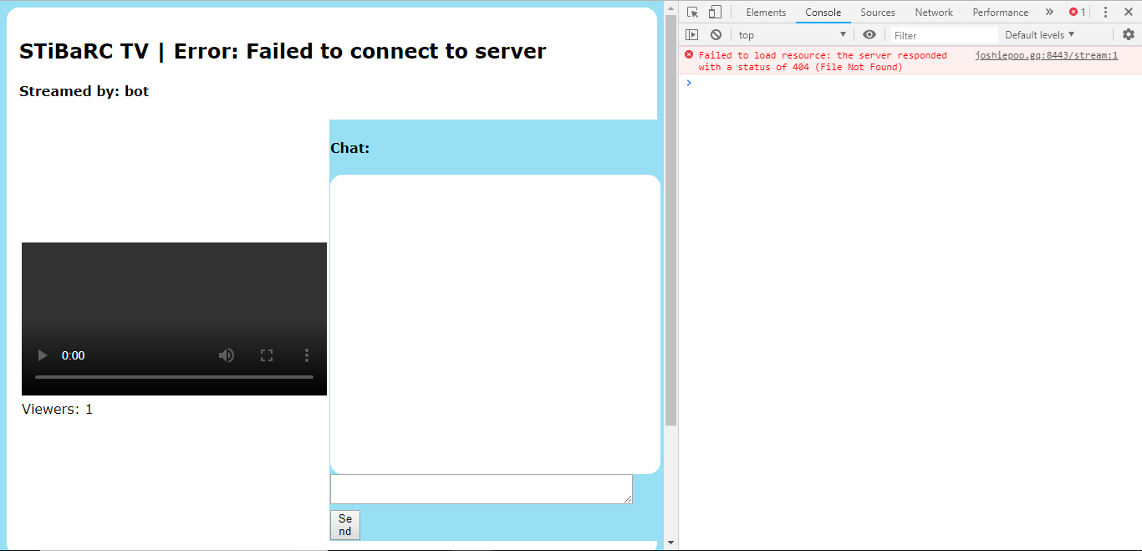Play the video stream
Screen dimensions: 1142x551
tap(43, 355)
